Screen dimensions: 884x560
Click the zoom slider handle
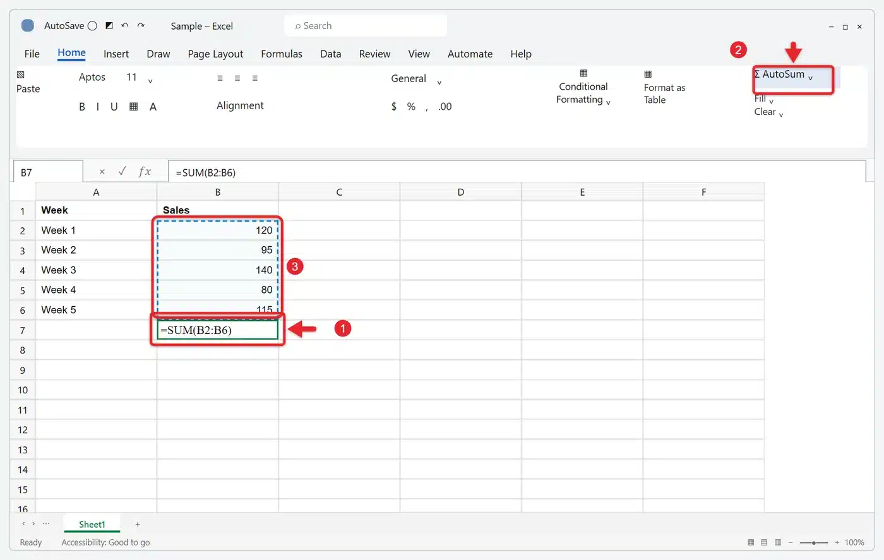point(815,542)
